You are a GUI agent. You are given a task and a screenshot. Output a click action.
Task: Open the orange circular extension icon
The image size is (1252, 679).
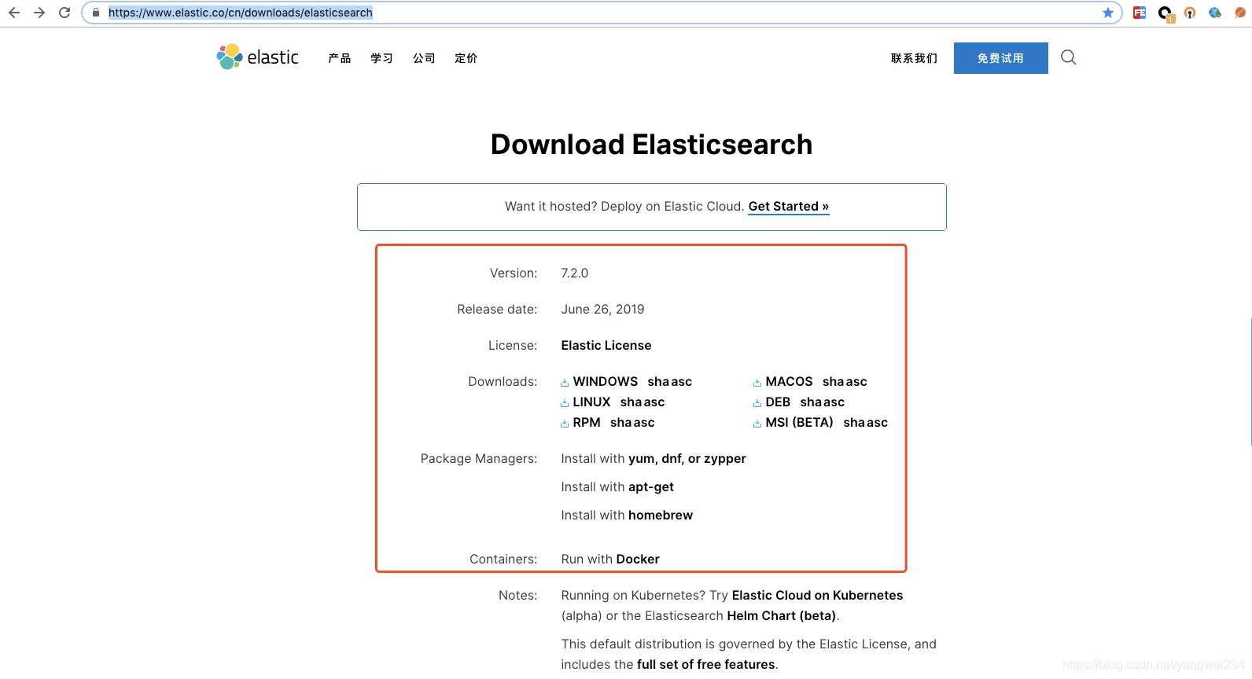click(x=1190, y=13)
